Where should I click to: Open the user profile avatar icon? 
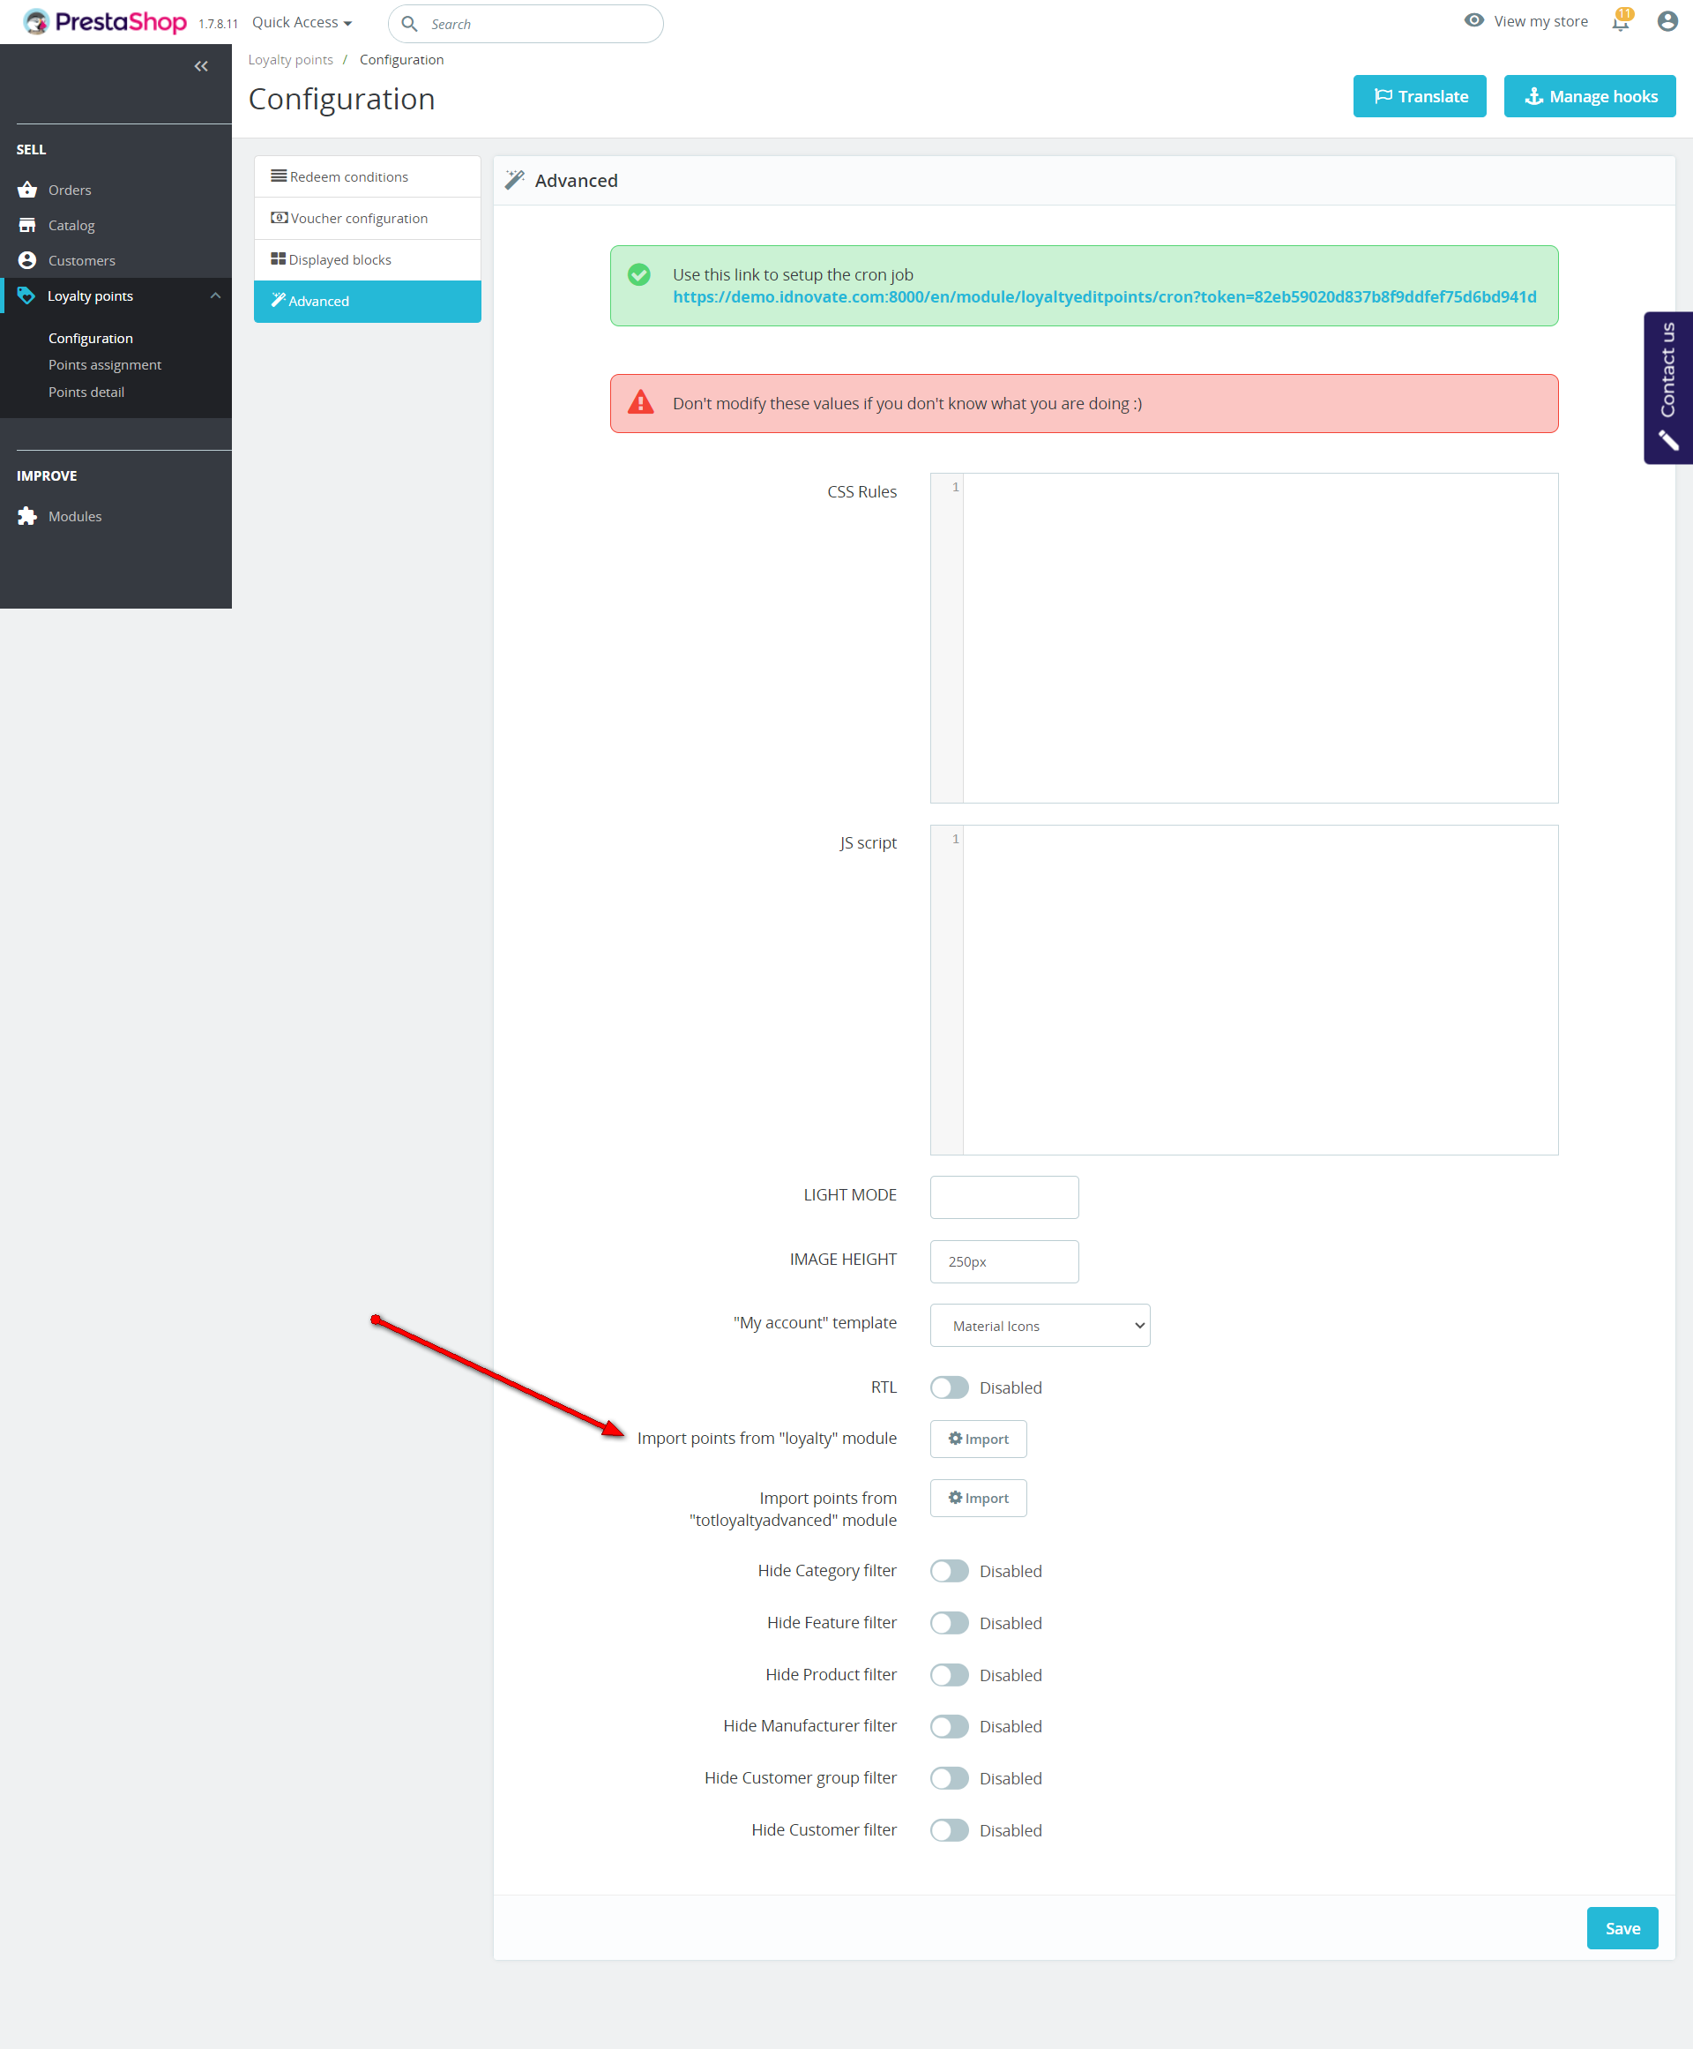click(x=1667, y=21)
